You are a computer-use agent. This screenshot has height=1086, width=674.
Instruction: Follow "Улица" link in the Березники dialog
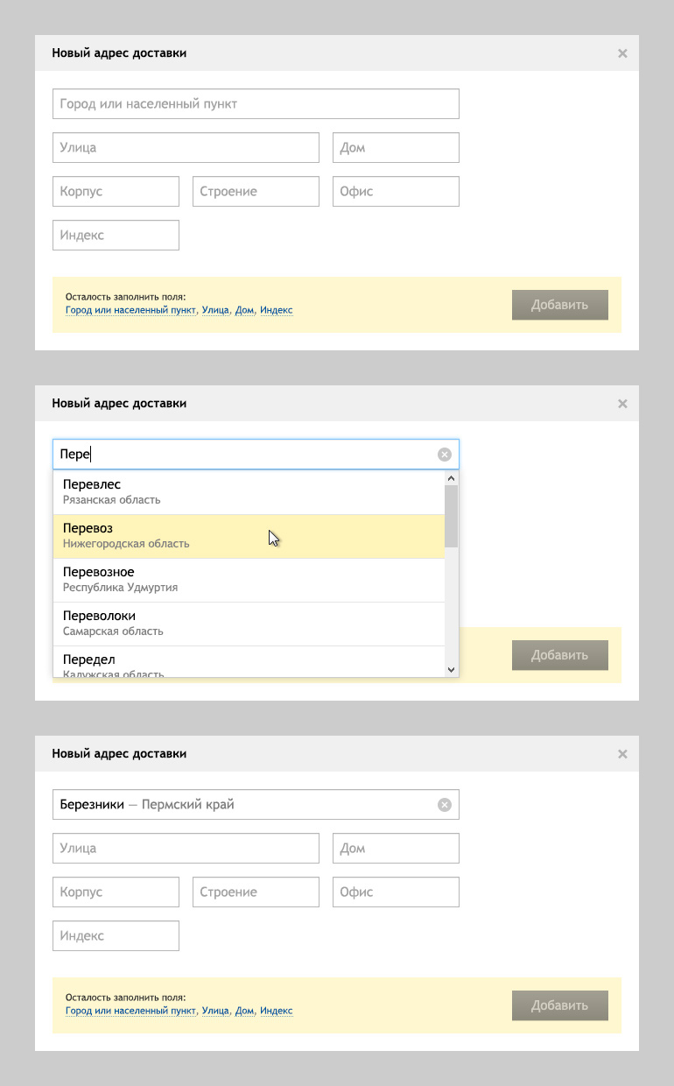[215, 1011]
